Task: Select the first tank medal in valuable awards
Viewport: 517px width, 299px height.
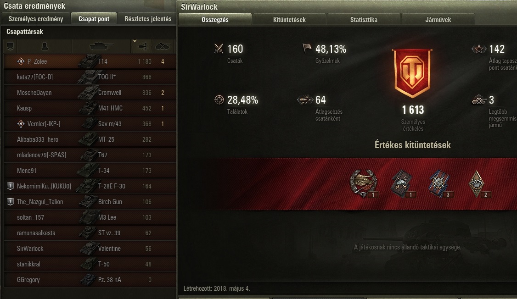Action: 364,183
